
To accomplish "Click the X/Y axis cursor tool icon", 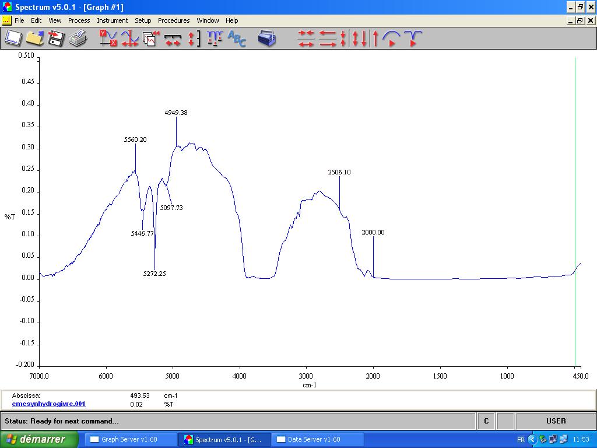I will coord(108,38).
